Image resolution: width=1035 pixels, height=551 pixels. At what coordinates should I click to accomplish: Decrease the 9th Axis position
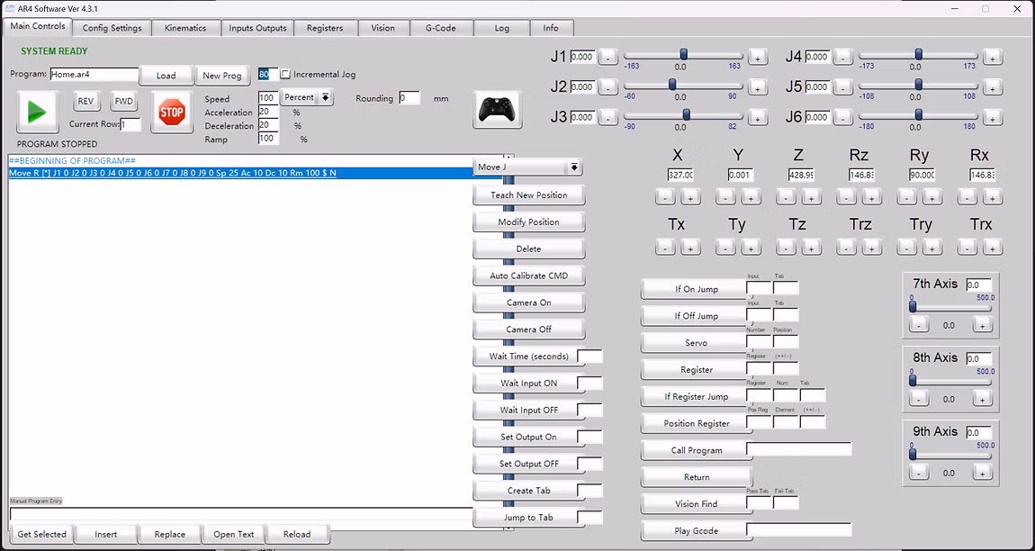coord(919,473)
